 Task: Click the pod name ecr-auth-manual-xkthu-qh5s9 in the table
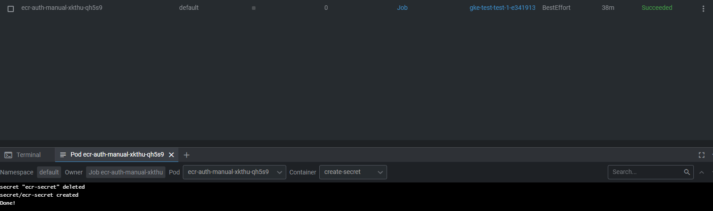click(62, 8)
